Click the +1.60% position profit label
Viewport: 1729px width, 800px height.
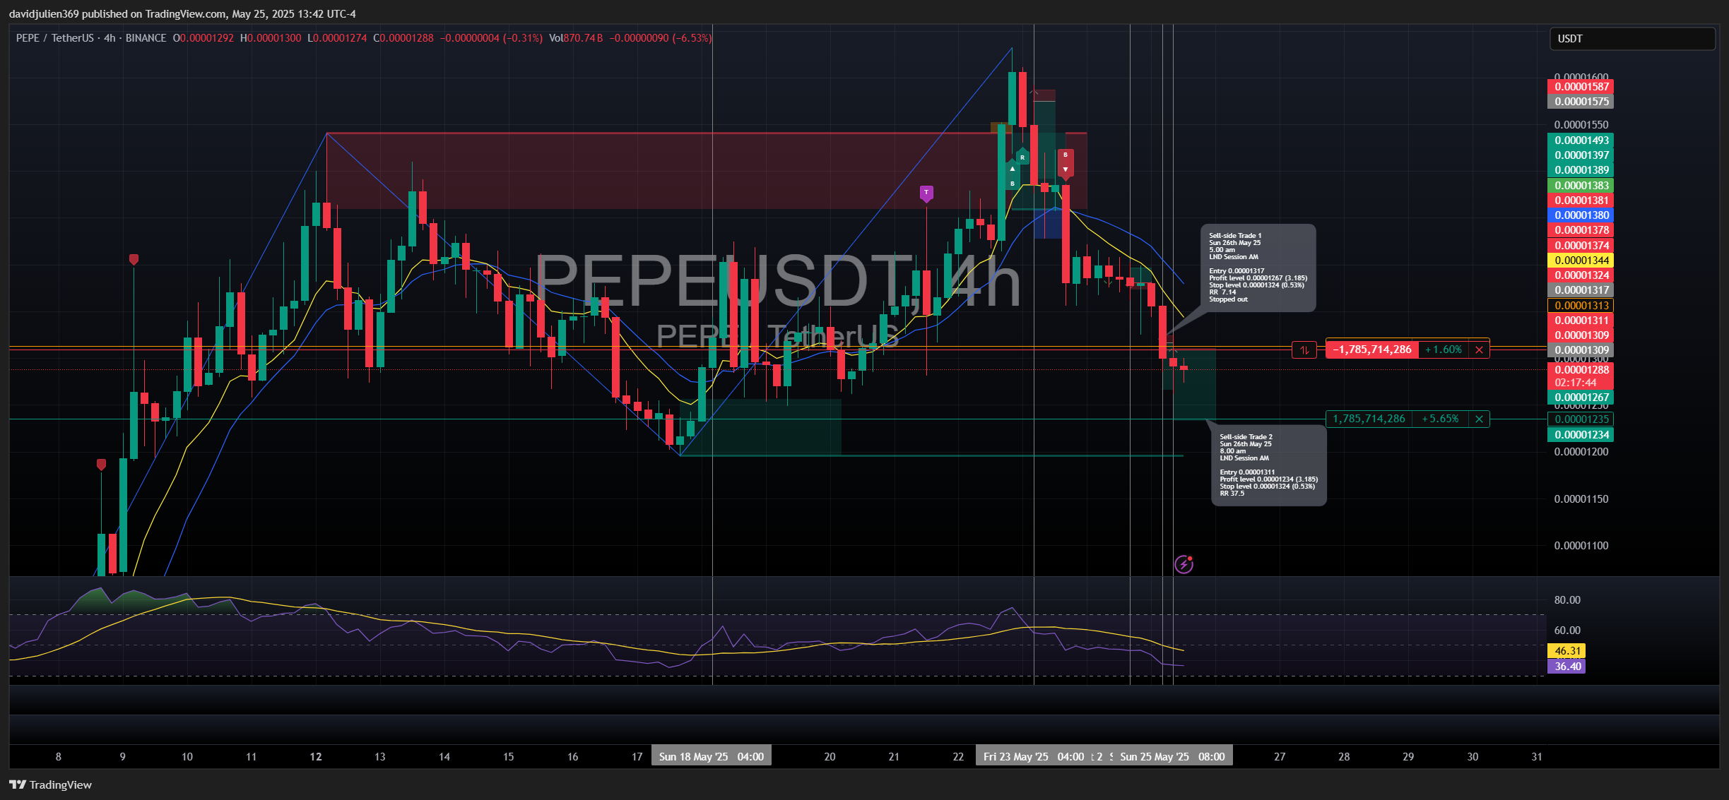1443,350
